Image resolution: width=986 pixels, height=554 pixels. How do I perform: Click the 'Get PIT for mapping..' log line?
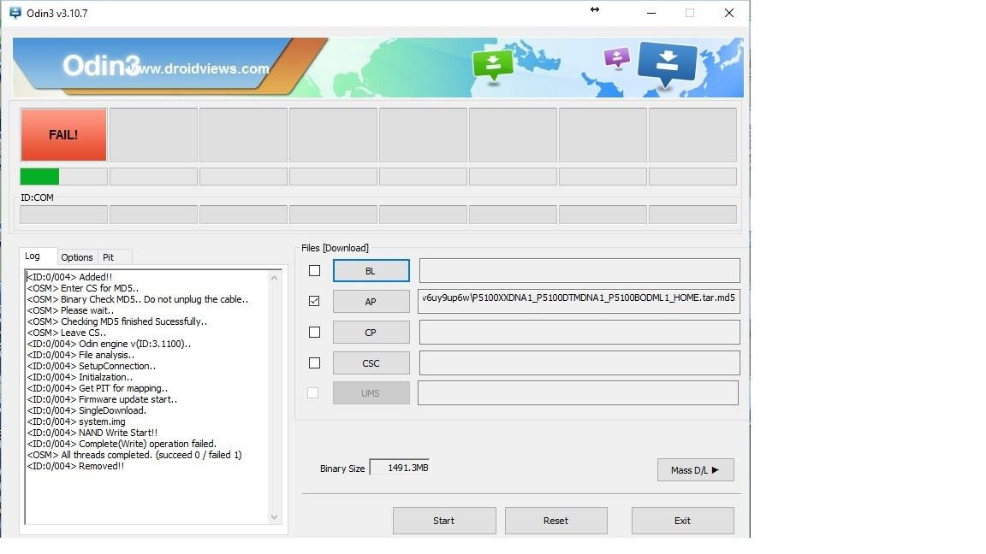click(98, 389)
